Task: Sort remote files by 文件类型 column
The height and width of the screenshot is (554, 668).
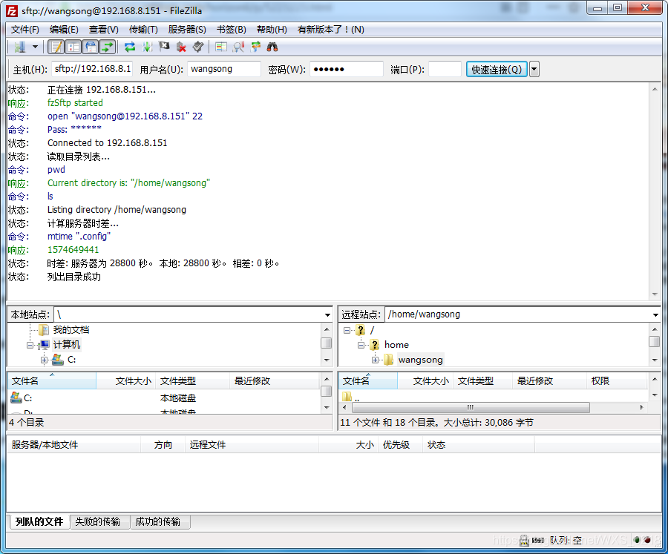Action: [x=482, y=380]
